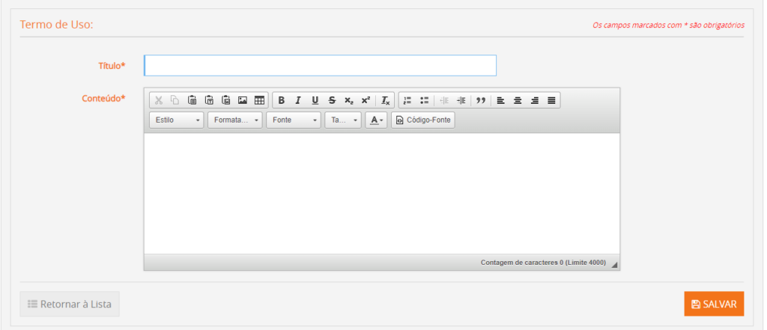Click the block quote icon
Viewport: 767px width, 330px height.
(x=481, y=100)
